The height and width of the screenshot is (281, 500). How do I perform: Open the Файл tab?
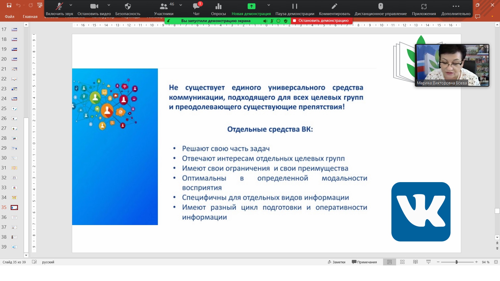(10, 17)
